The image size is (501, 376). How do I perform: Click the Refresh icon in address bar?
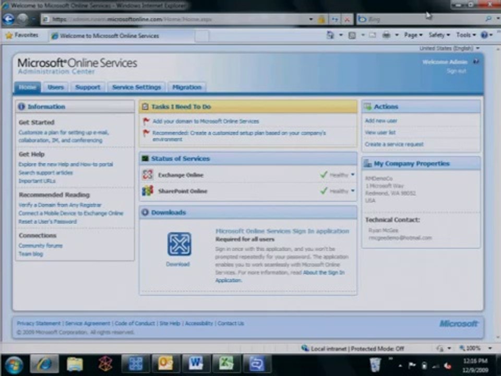pyautogui.click(x=335, y=19)
